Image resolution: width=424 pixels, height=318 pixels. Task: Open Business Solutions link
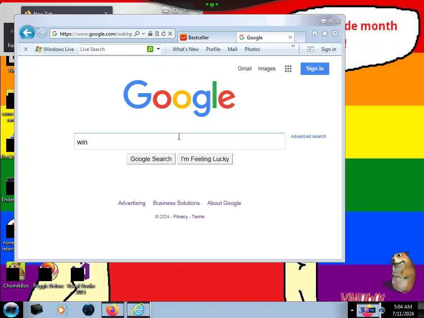pyautogui.click(x=176, y=203)
